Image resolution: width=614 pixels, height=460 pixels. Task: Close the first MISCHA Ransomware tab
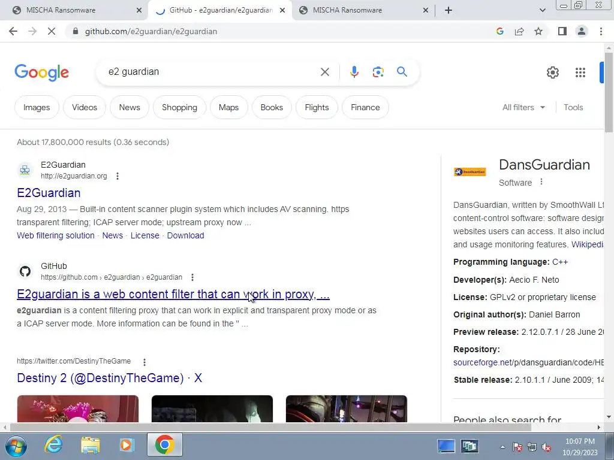139,10
